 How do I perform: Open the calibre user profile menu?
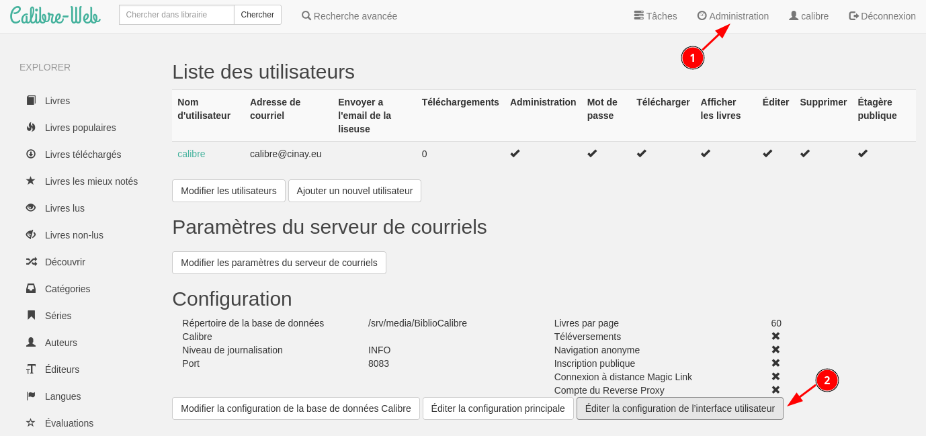pos(808,16)
